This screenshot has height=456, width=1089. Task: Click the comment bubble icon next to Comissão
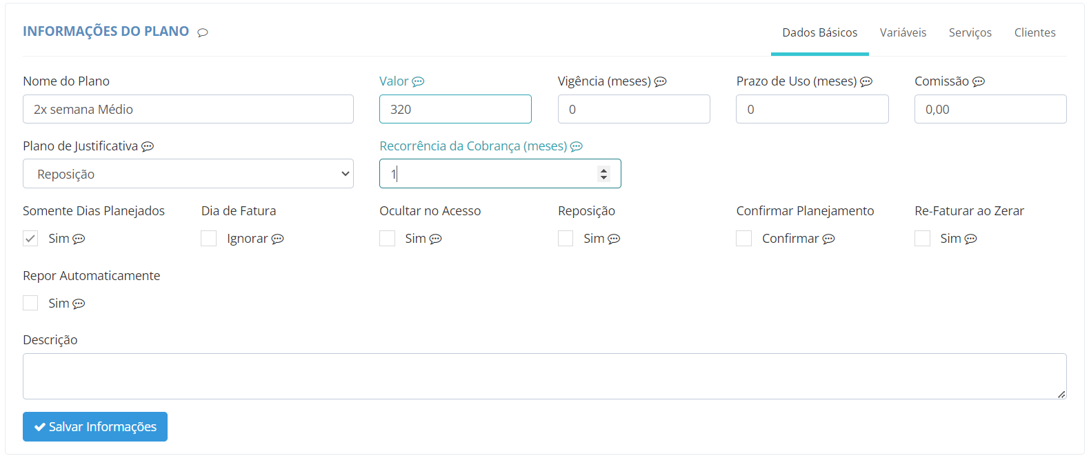pyautogui.click(x=979, y=81)
